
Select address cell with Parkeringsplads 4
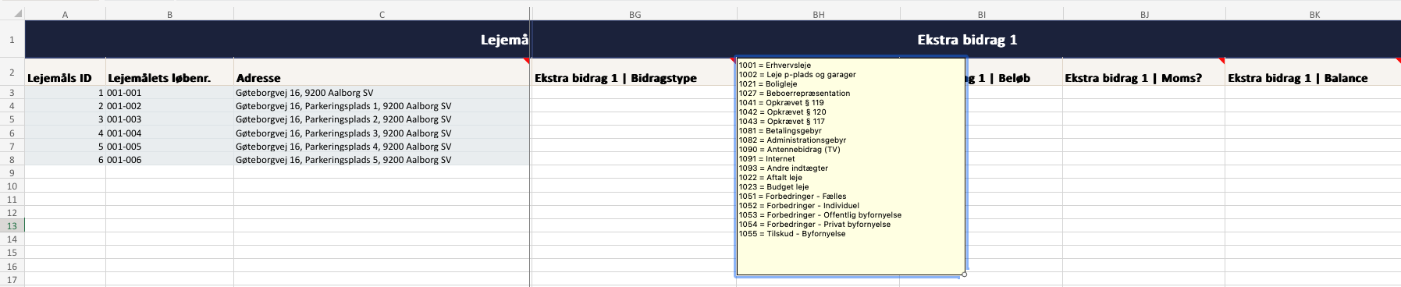382,146
